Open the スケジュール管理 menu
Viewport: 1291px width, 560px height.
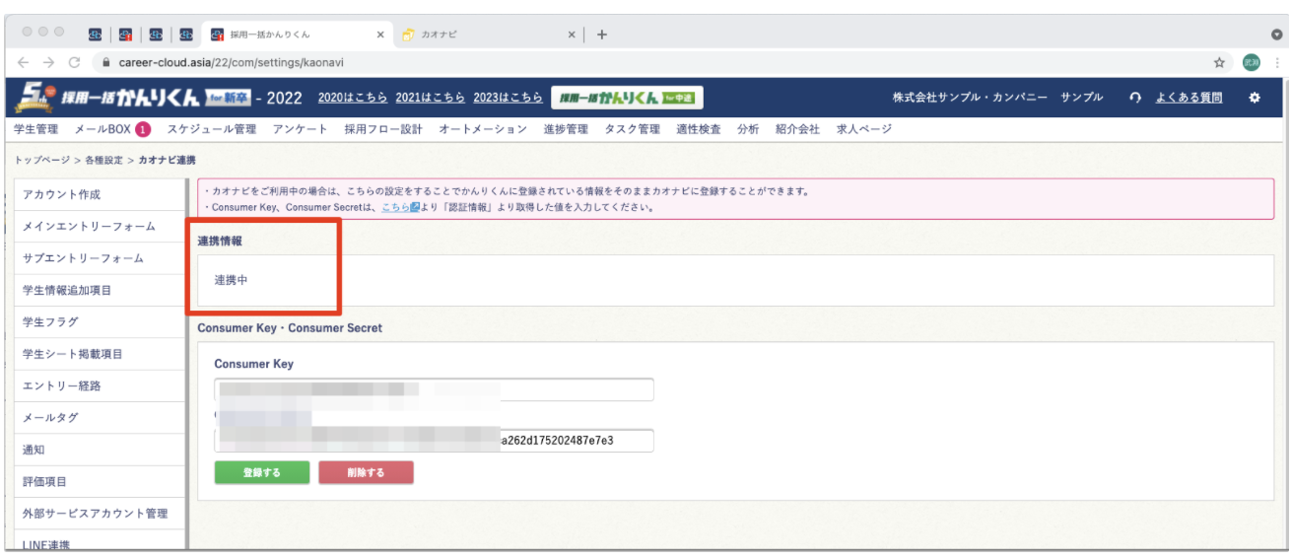coord(211,129)
